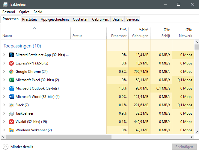The image size is (199, 154).
Task: Expand the Taakbeheer process group
Action: point(4,113)
